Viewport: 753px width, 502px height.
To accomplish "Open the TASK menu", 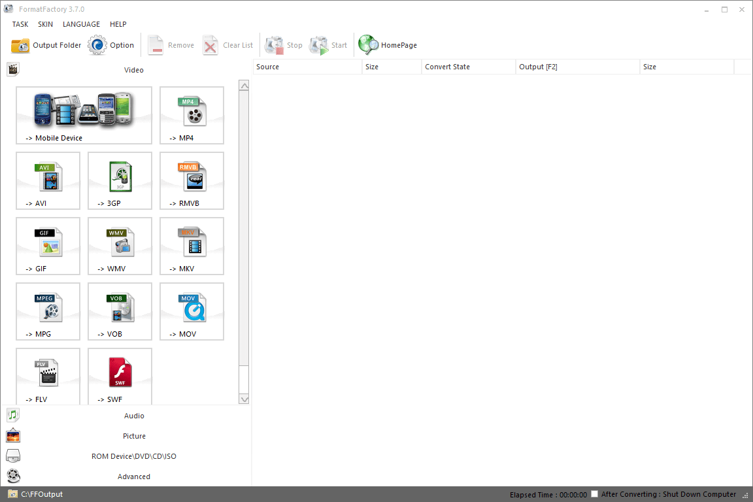I will (x=20, y=24).
